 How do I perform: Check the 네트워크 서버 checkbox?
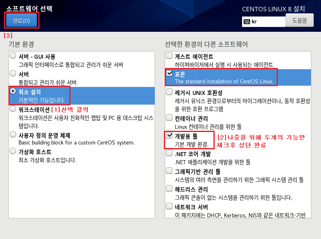pos(169,206)
